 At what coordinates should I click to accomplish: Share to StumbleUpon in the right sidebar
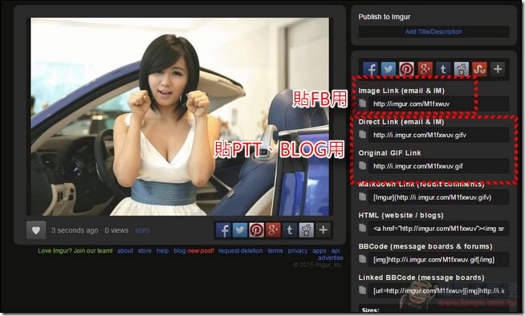click(x=479, y=69)
